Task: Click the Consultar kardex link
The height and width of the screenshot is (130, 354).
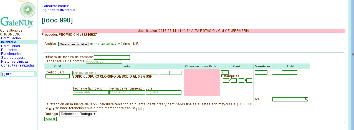Action: (55, 6)
